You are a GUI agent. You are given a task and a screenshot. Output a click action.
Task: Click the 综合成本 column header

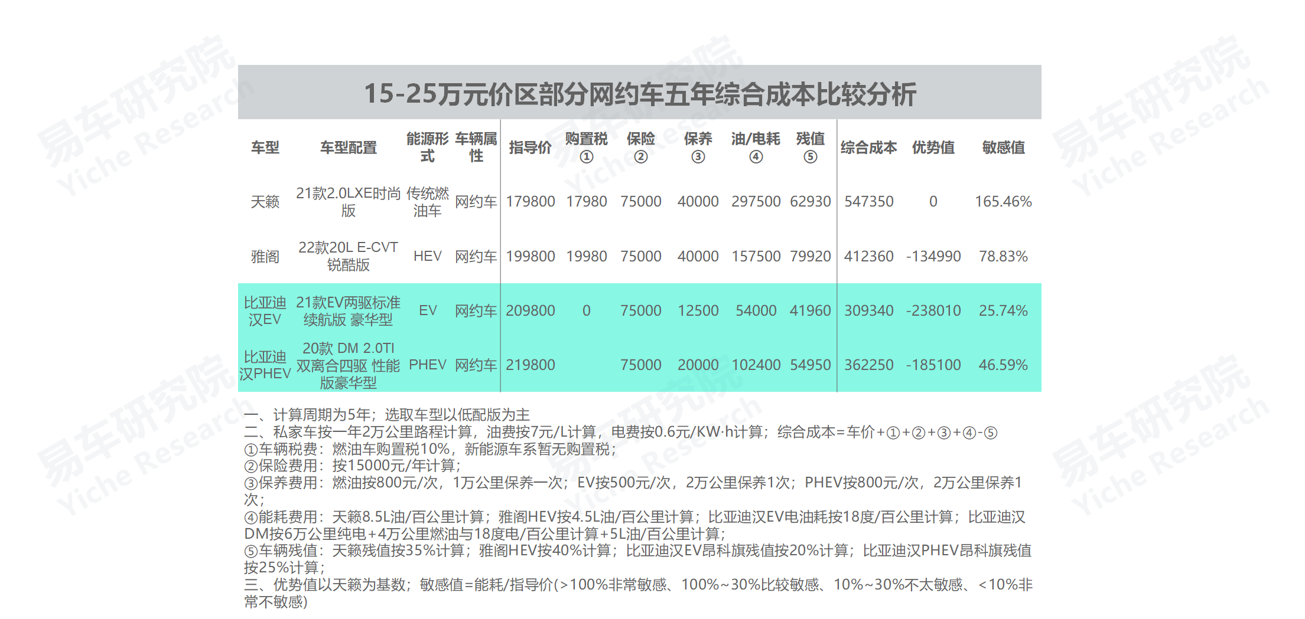pyautogui.click(x=868, y=148)
